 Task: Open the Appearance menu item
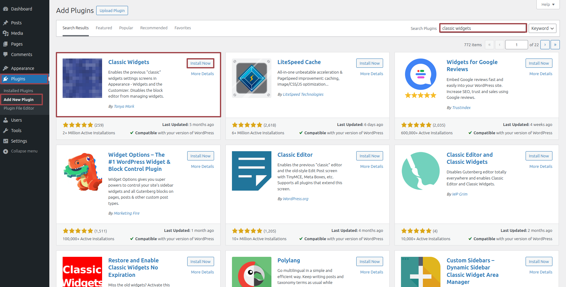[x=25, y=68]
